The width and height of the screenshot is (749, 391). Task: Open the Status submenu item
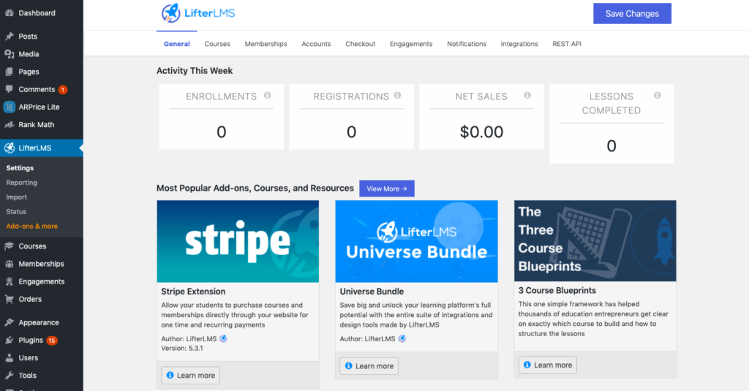(x=16, y=211)
